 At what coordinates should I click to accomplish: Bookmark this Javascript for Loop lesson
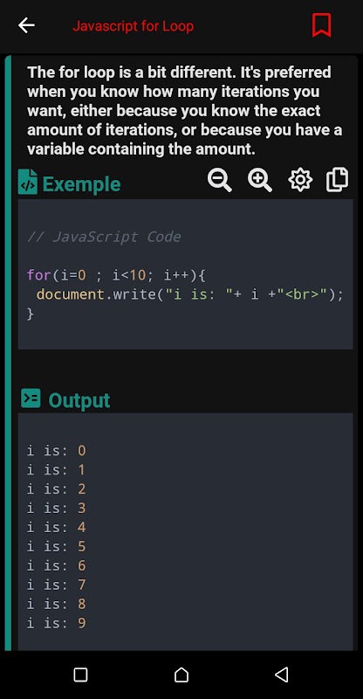click(x=321, y=25)
